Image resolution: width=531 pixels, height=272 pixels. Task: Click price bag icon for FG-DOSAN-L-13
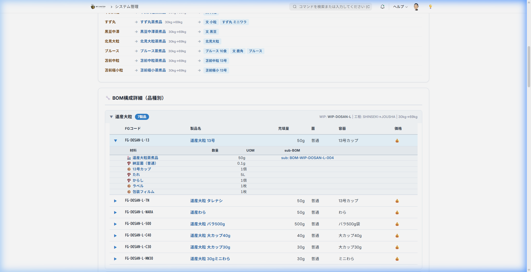(x=397, y=141)
